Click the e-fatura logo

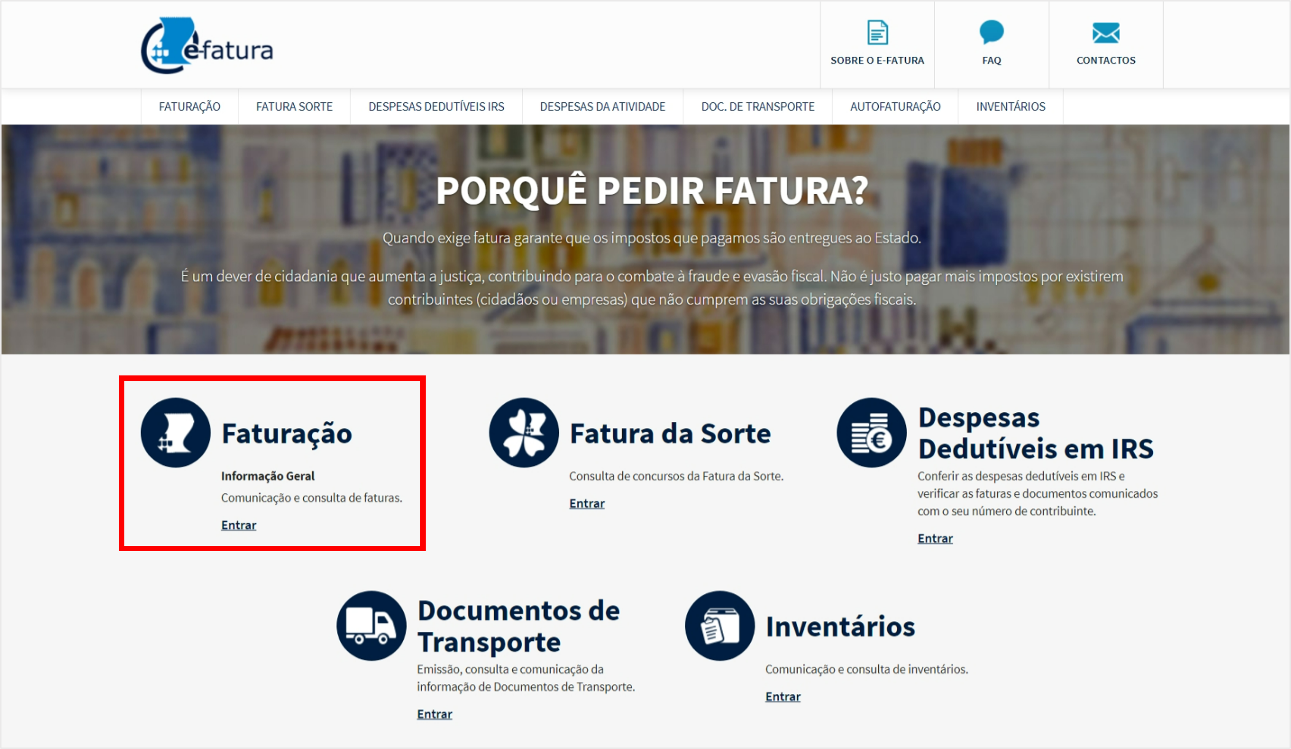tap(207, 46)
